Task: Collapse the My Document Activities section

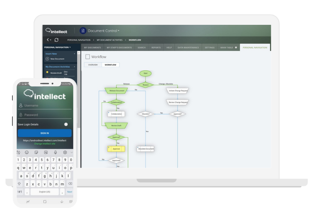Action: (74, 67)
